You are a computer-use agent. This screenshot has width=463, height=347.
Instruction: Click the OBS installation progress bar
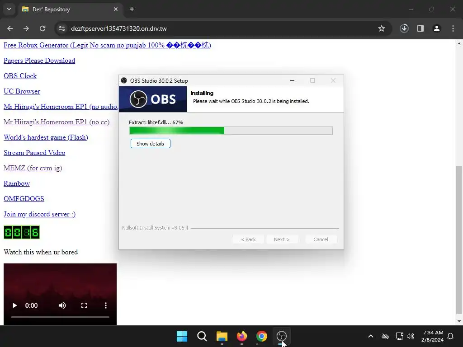(x=231, y=131)
